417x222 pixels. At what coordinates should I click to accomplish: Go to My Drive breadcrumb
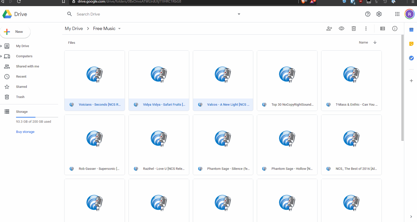click(74, 29)
